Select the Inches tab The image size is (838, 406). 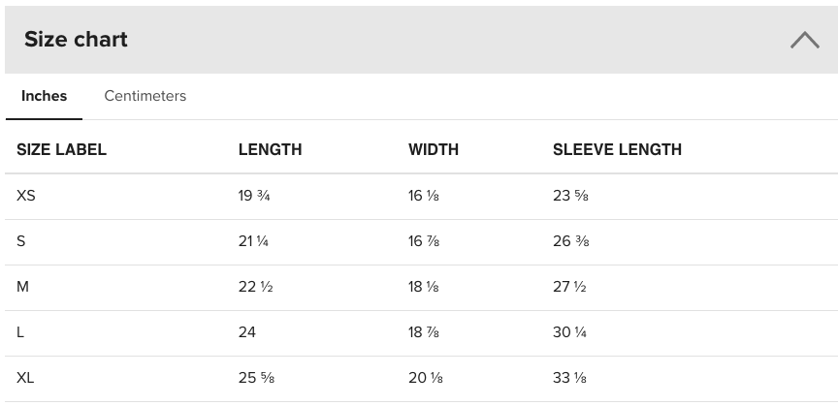tap(44, 96)
